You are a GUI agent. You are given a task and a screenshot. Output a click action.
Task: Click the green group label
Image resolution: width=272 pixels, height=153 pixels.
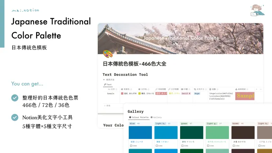pos(184,124)
